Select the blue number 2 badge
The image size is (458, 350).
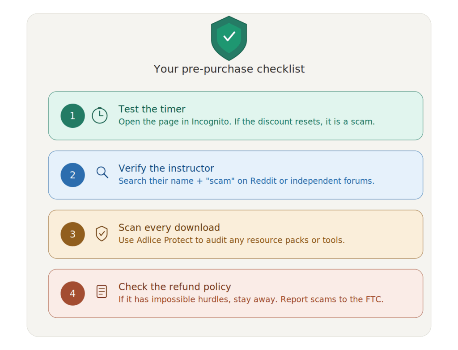coord(73,175)
